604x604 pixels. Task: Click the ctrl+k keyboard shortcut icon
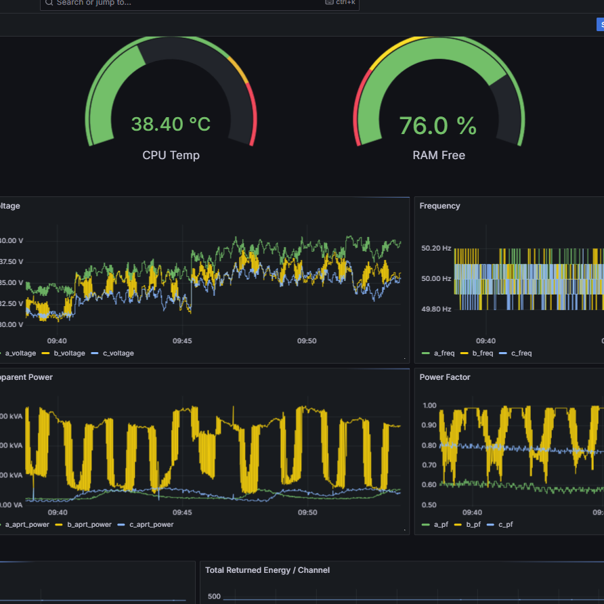point(329,3)
